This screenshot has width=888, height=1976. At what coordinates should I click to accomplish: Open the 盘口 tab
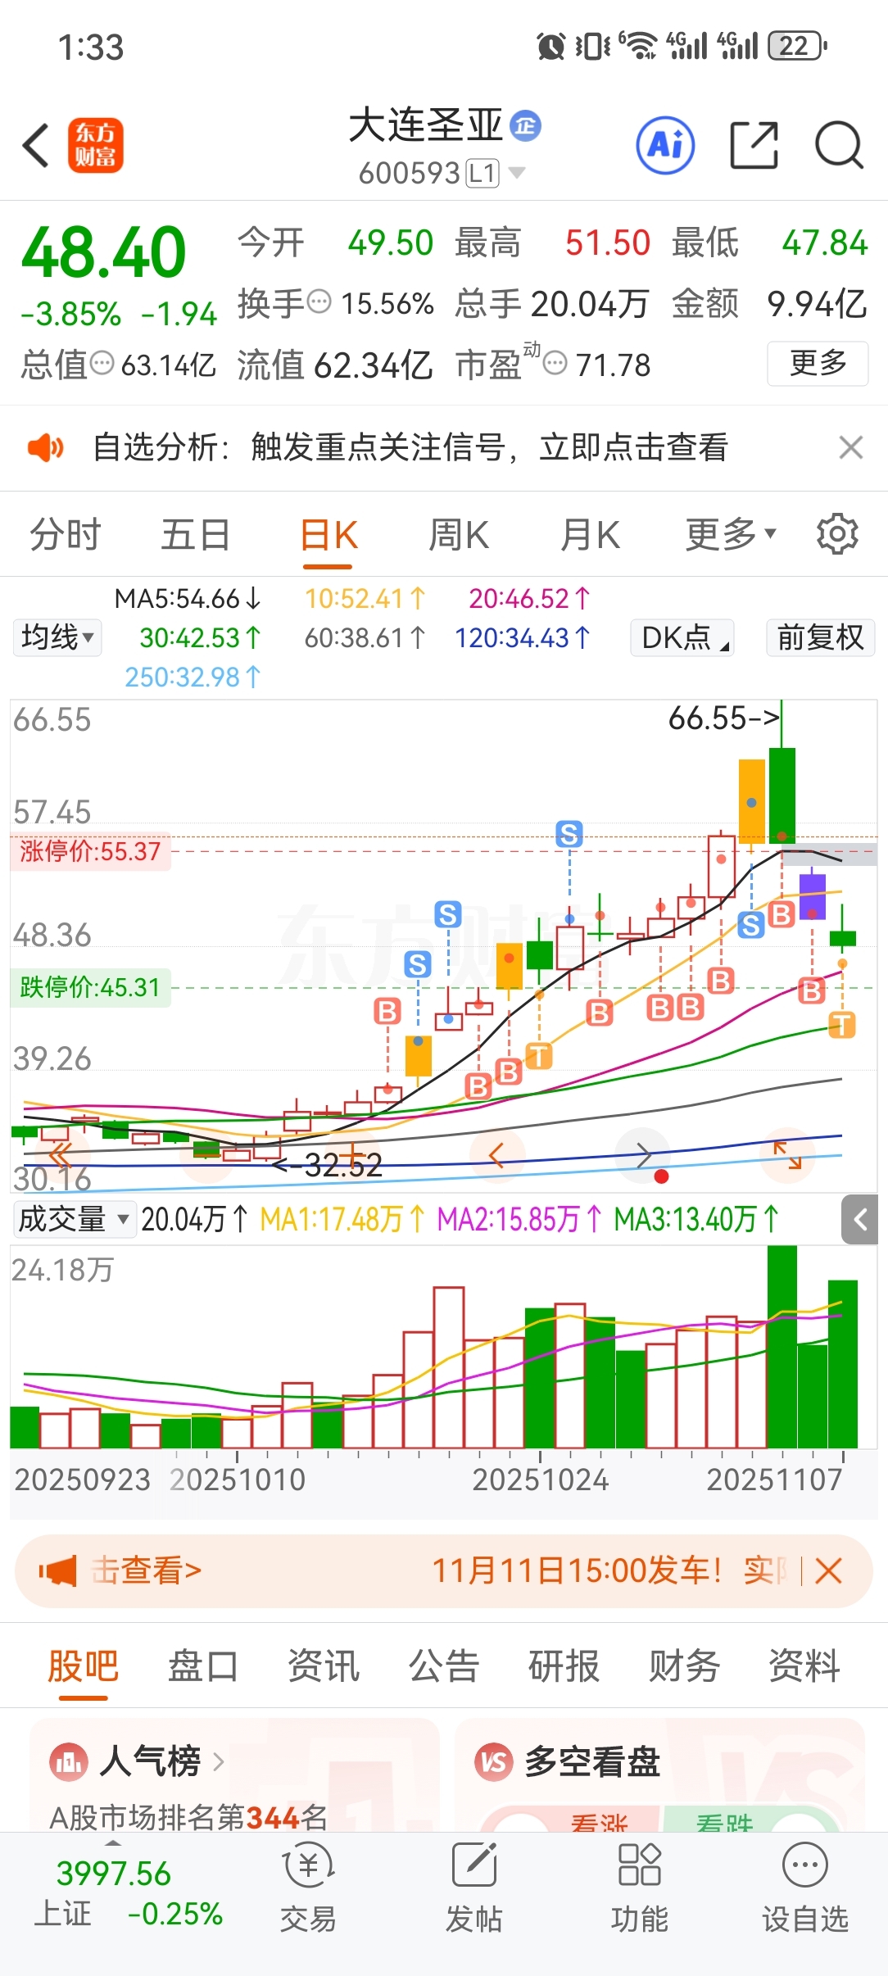(x=203, y=1666)
